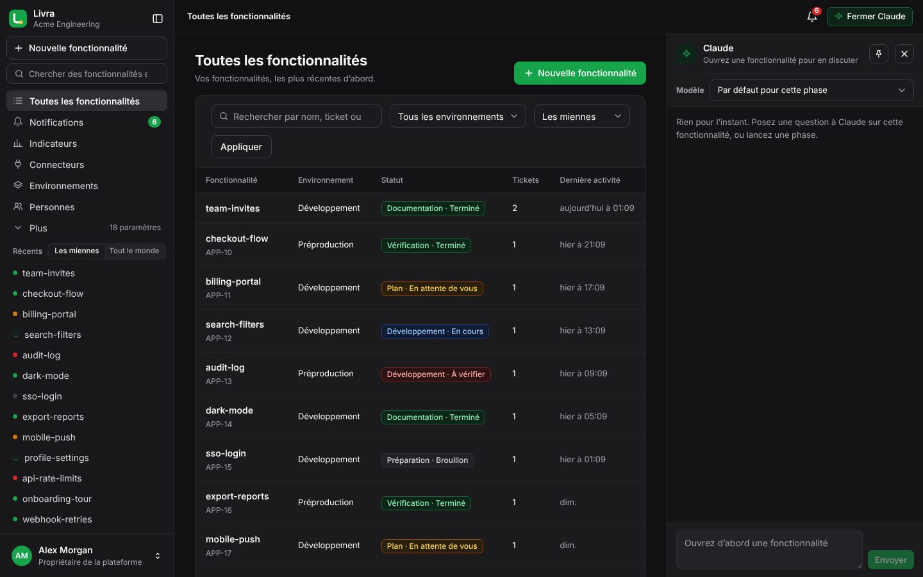Open recent item api-rate-limits in sidebar
The height and width of the screenshot is (577, 923).
point(87,478)
